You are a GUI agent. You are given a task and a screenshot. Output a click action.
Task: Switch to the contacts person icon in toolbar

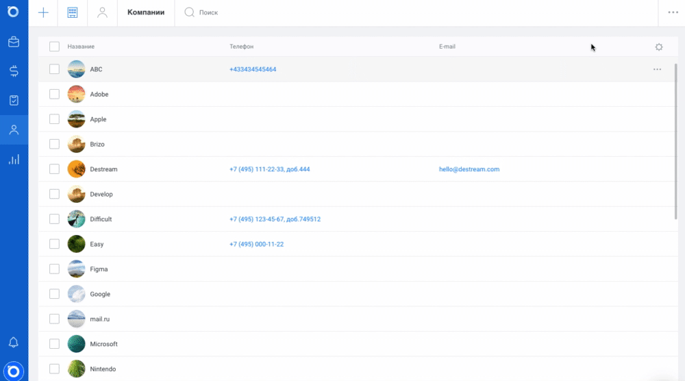(102, 12)
